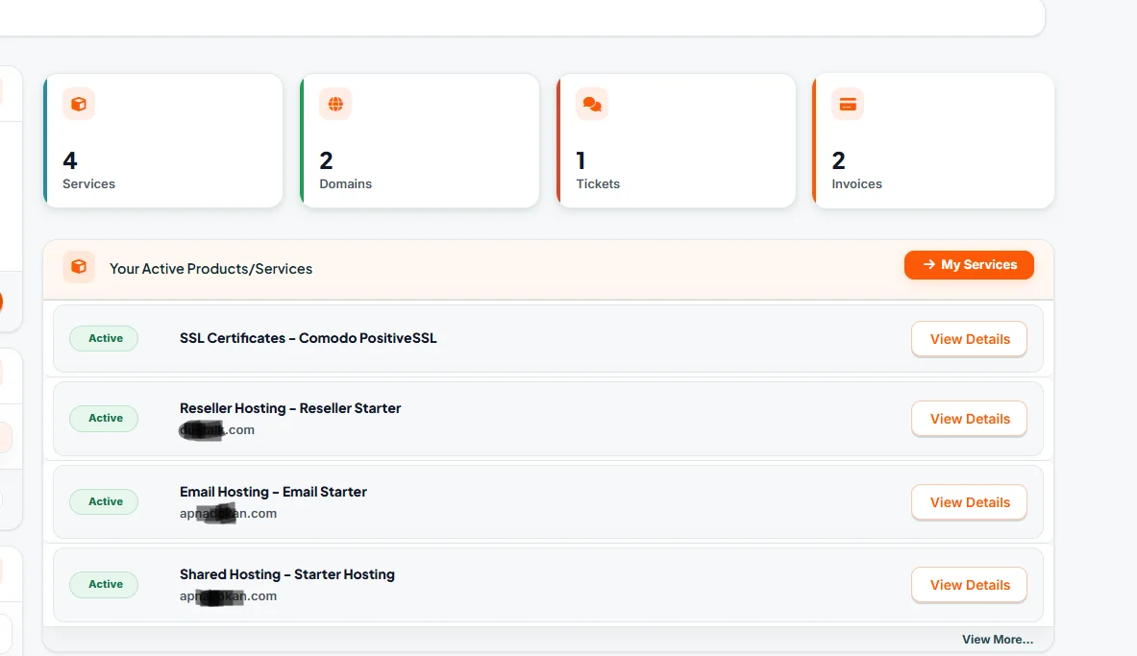The width and height of the screenshot is (1137, 656).
Task: Click the Tickets chat bubbles icon
Action: click(592, 105)
